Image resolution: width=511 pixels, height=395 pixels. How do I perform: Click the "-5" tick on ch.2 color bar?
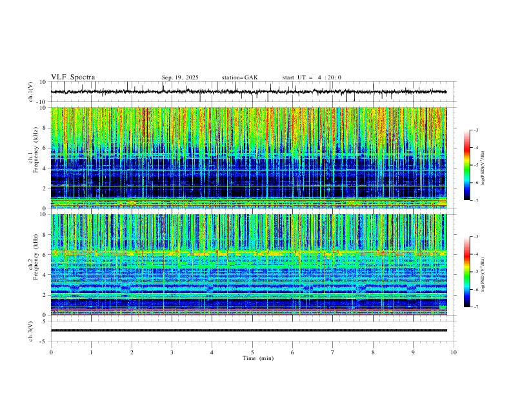(x=476, y=272)
